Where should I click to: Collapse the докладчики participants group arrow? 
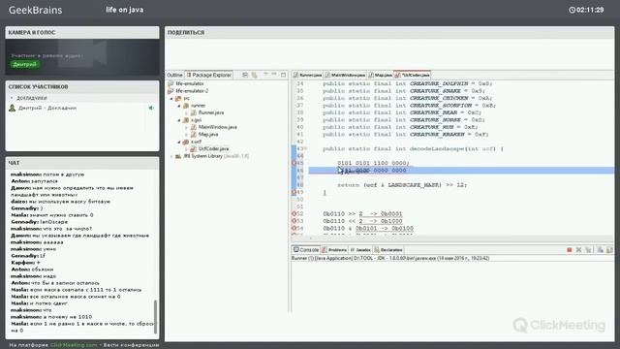(x=12, y=98)
